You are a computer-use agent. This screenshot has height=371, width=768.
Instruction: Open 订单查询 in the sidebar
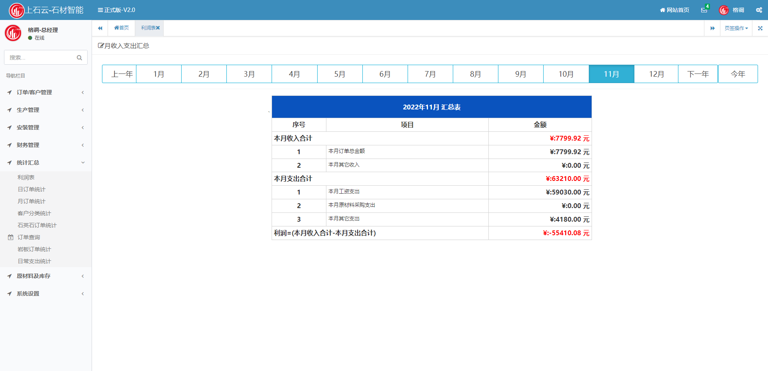tap(29, 237)
